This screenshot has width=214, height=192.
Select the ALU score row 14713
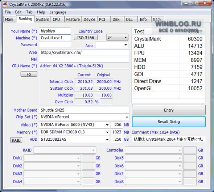point(168,46)
